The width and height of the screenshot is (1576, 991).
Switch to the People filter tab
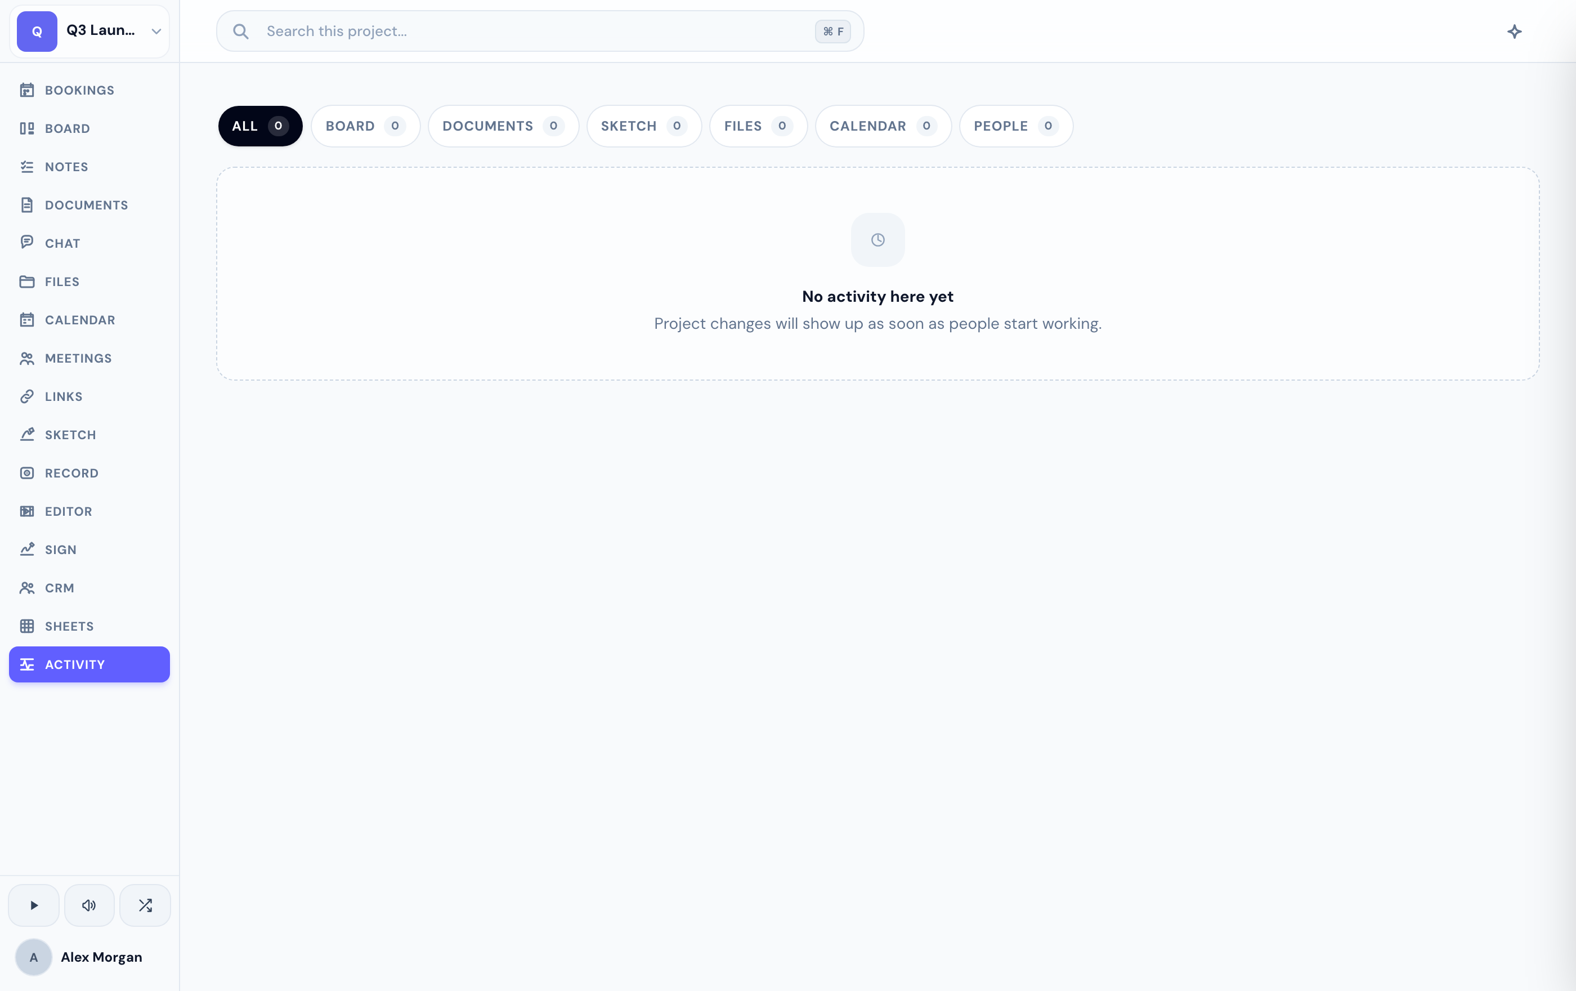click(1016, 126)
